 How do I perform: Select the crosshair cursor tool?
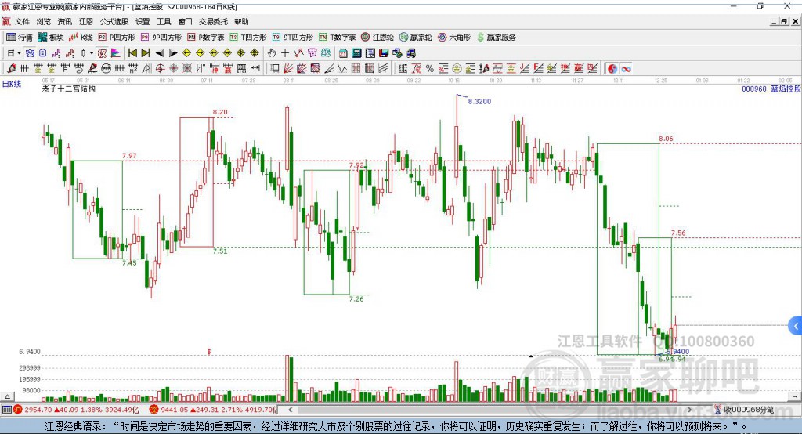[285, 52]
